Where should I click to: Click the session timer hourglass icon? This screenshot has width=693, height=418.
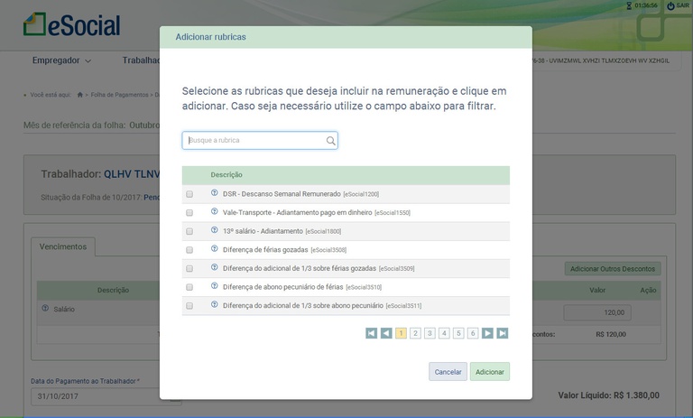coord(629,5)
